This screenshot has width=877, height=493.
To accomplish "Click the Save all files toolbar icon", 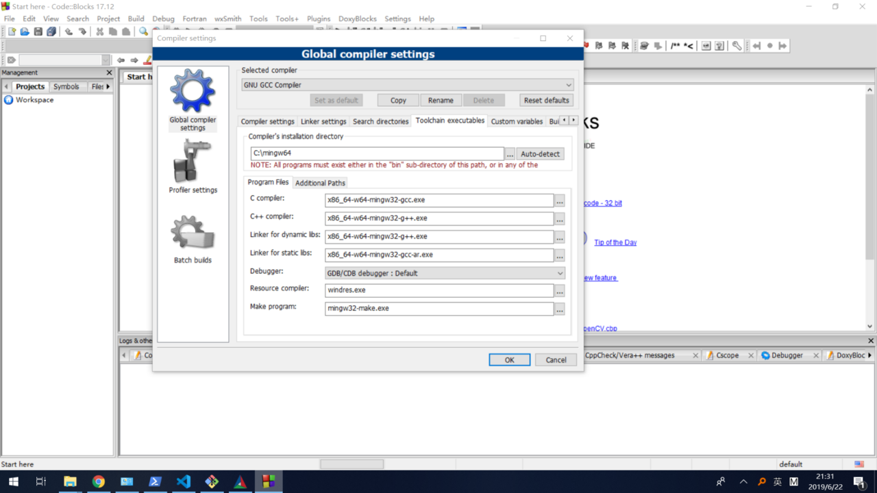I will 51,31.
